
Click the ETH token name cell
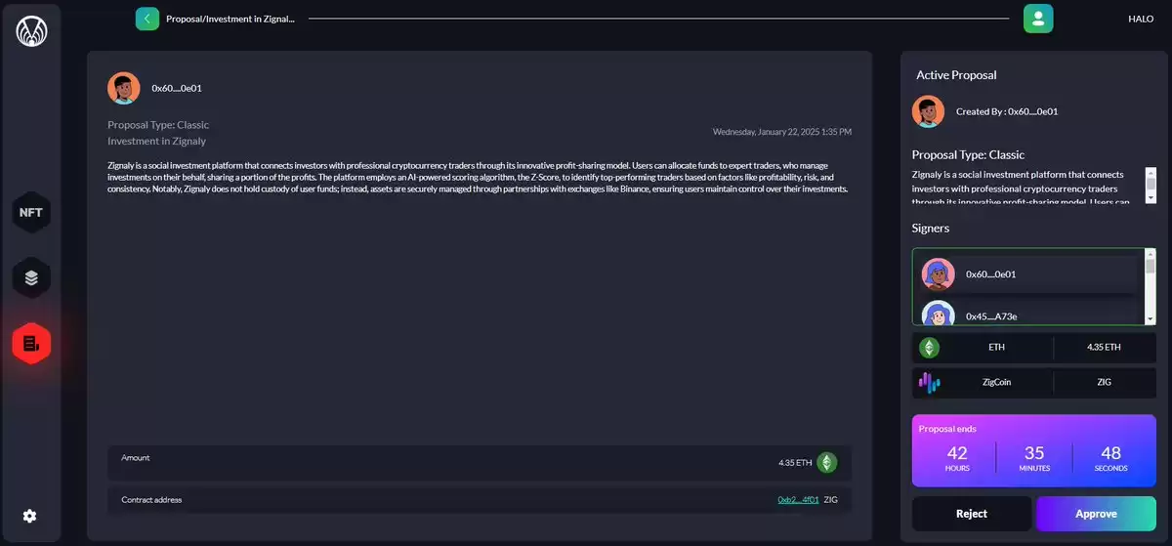click(x=996, y=348)
